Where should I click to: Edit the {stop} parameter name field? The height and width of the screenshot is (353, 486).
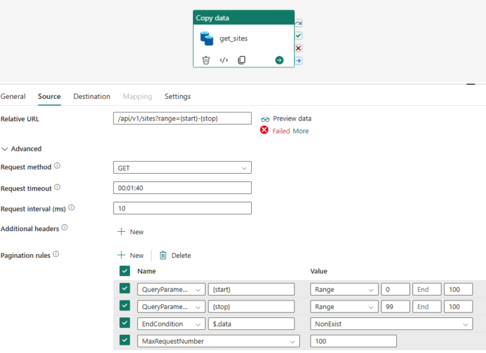pyautogui.click(x=251, y=307)
